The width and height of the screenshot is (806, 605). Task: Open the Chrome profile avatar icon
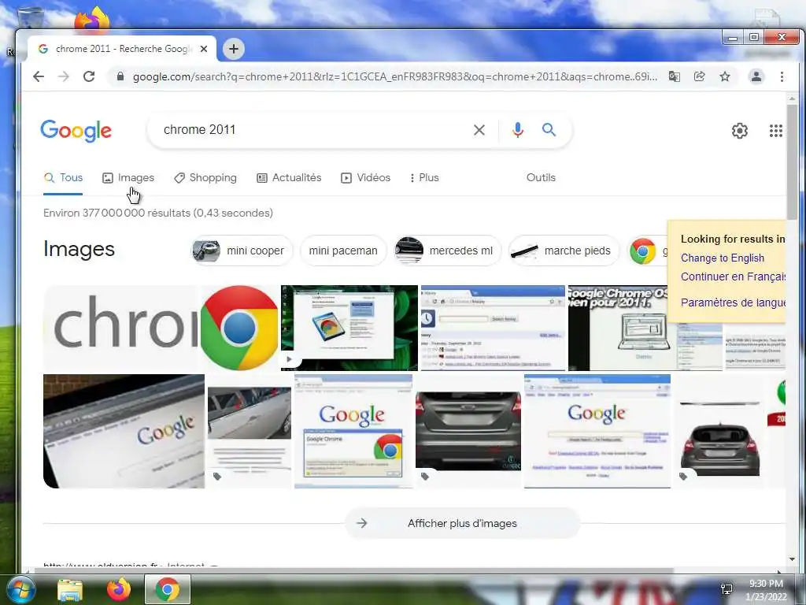point(756,76)
